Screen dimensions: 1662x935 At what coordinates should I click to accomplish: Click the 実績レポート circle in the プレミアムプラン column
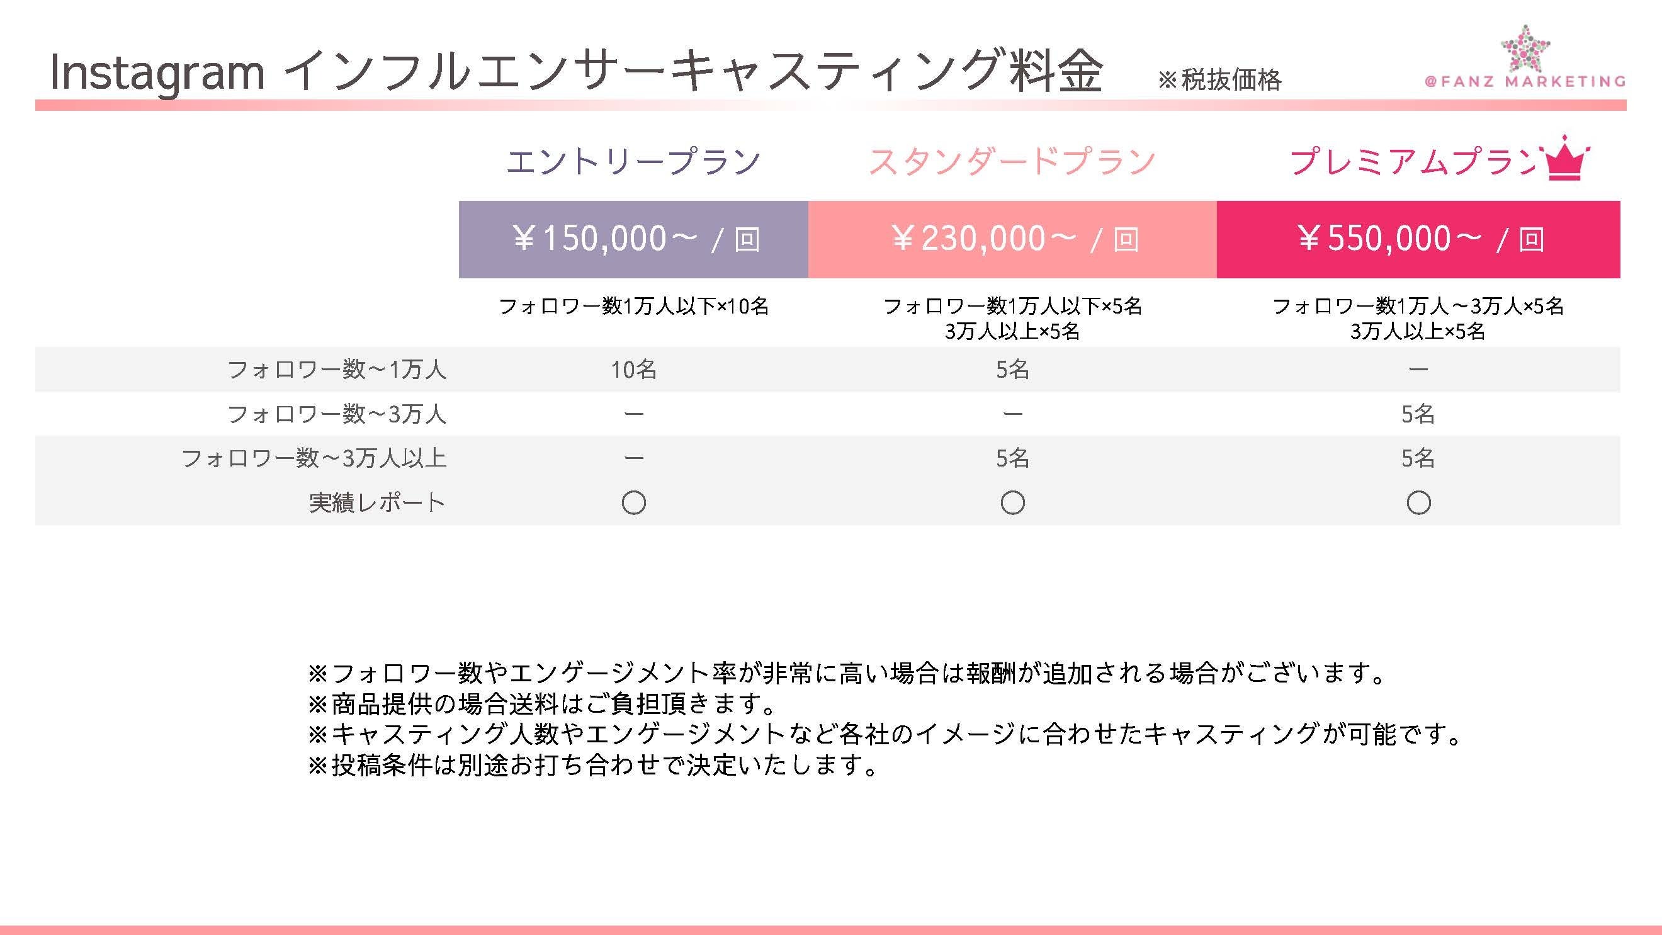click(1418, 502)
